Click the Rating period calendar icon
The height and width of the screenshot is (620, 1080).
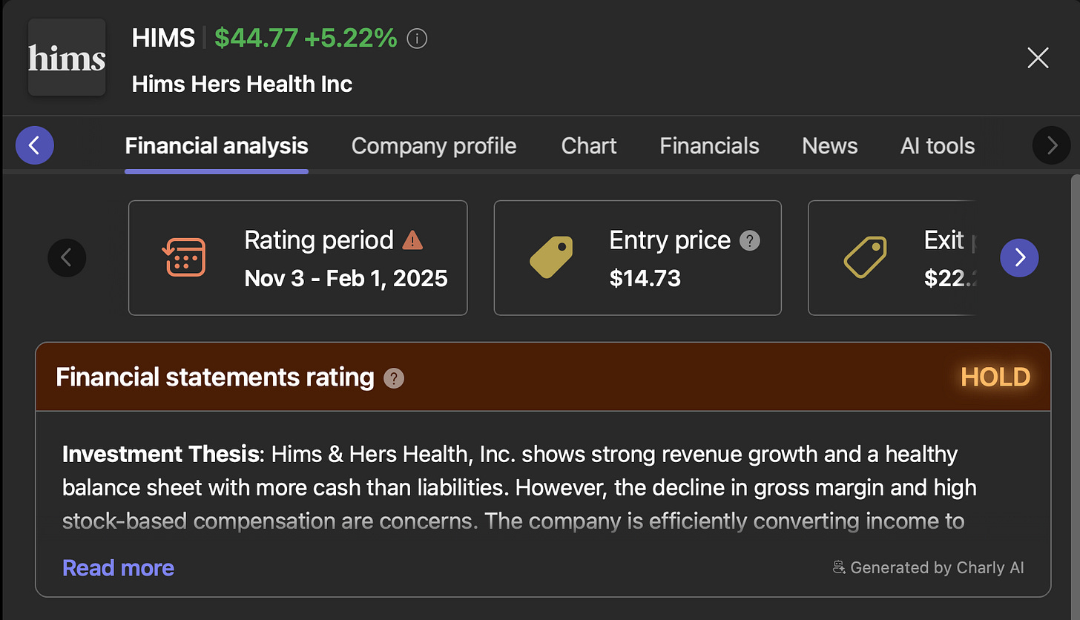[183, 257]
